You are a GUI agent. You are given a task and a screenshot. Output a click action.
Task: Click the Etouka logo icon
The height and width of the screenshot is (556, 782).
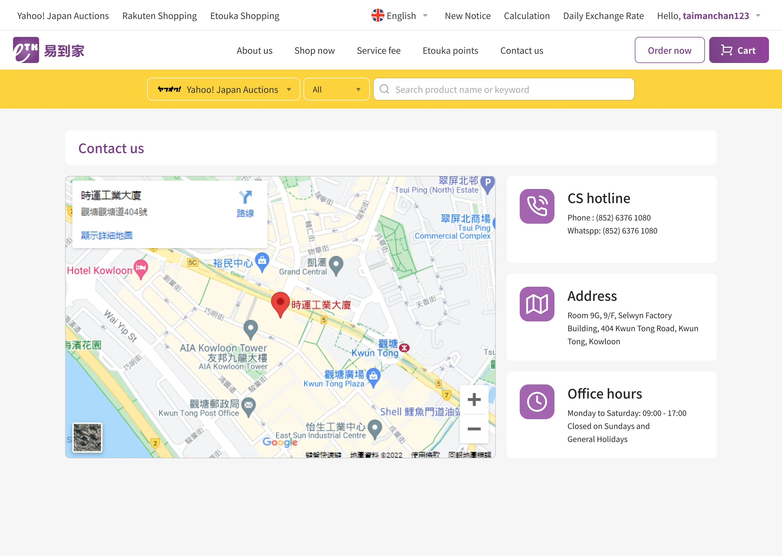pyautogui.click(x=26, y=50)
